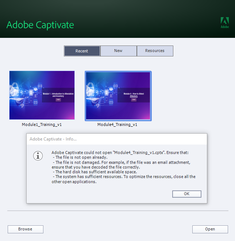Click the Browse button
Screen dimensions: 235x241
coord(26,229)
